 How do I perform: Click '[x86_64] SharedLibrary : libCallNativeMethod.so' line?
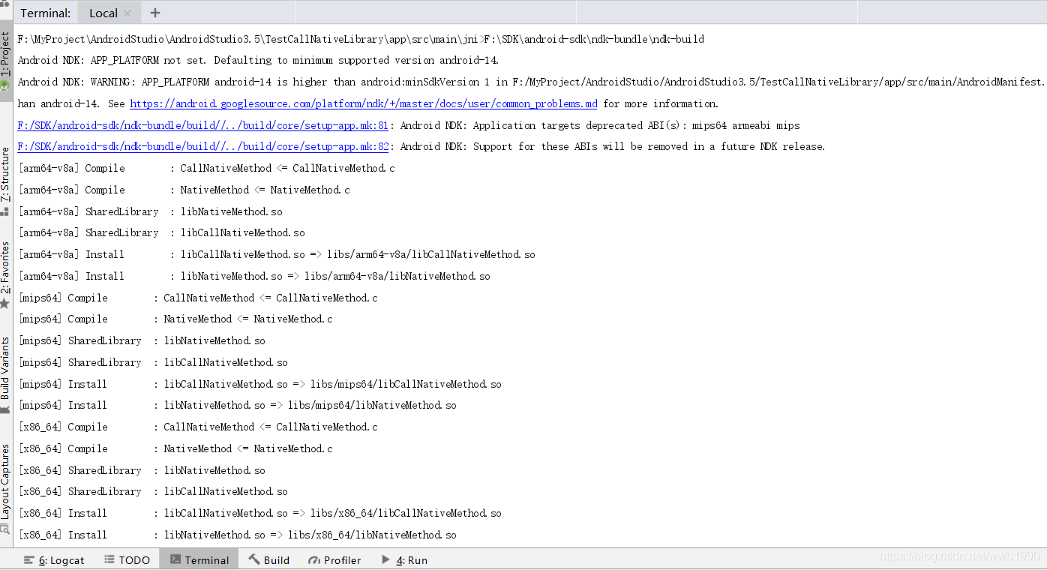tap(153, 491)
